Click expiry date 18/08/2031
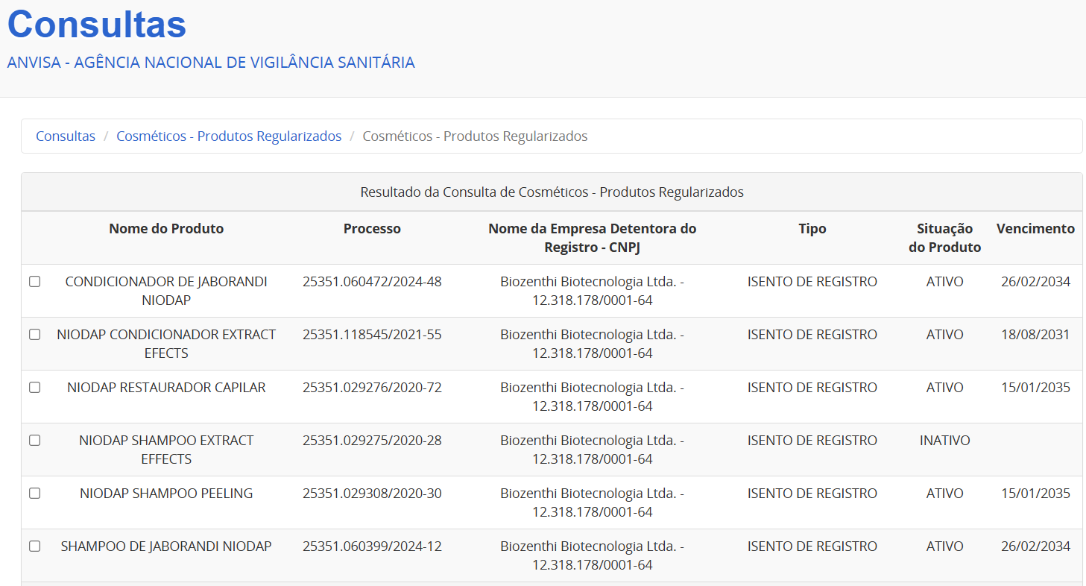The height and width of the screenshot is (586, 1086). tap(1035, 335)
